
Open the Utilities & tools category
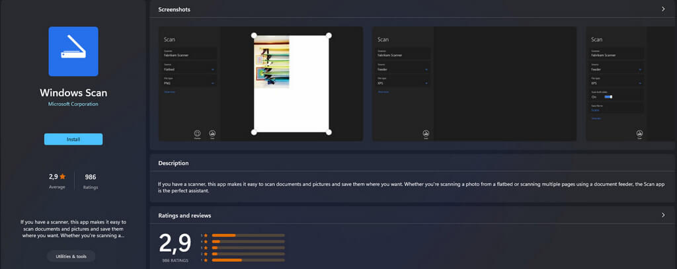[x=71, y=256]
